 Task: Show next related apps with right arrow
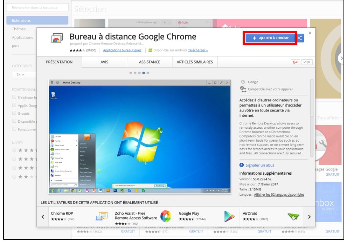310,217
